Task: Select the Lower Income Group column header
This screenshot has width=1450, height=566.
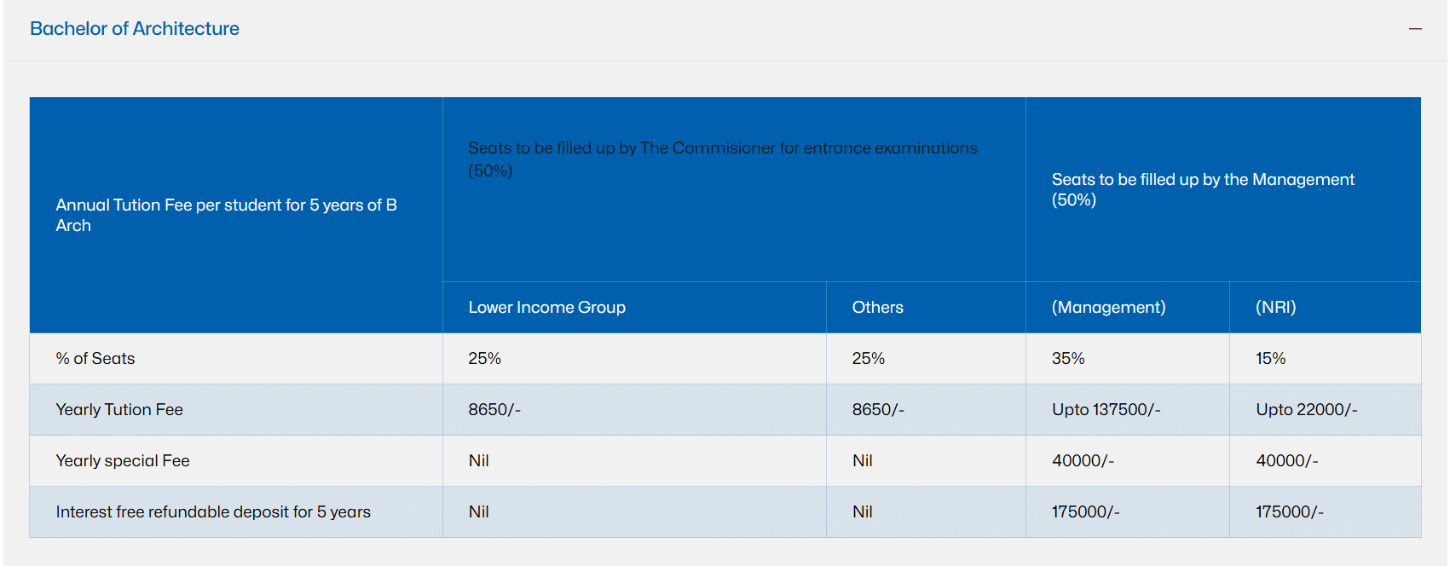Action: (x=546, y=307)
